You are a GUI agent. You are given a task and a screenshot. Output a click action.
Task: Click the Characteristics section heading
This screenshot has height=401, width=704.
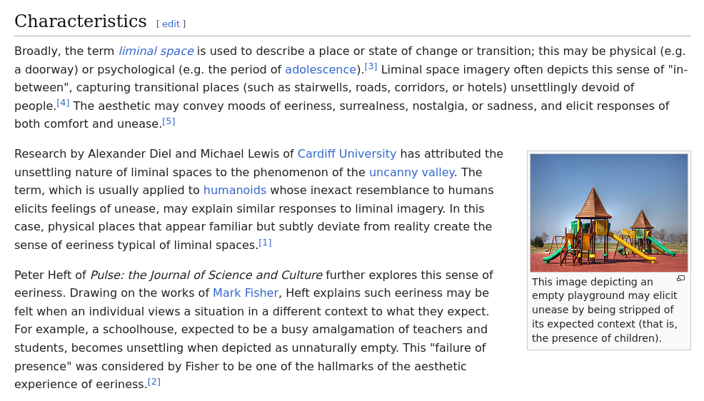pyautogui.click(x=80, y=21)
